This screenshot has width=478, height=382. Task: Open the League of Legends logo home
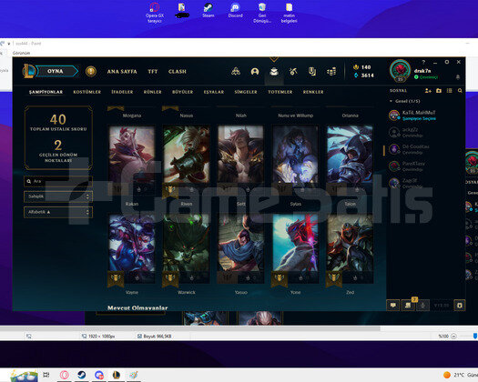[x=28, y=71]
